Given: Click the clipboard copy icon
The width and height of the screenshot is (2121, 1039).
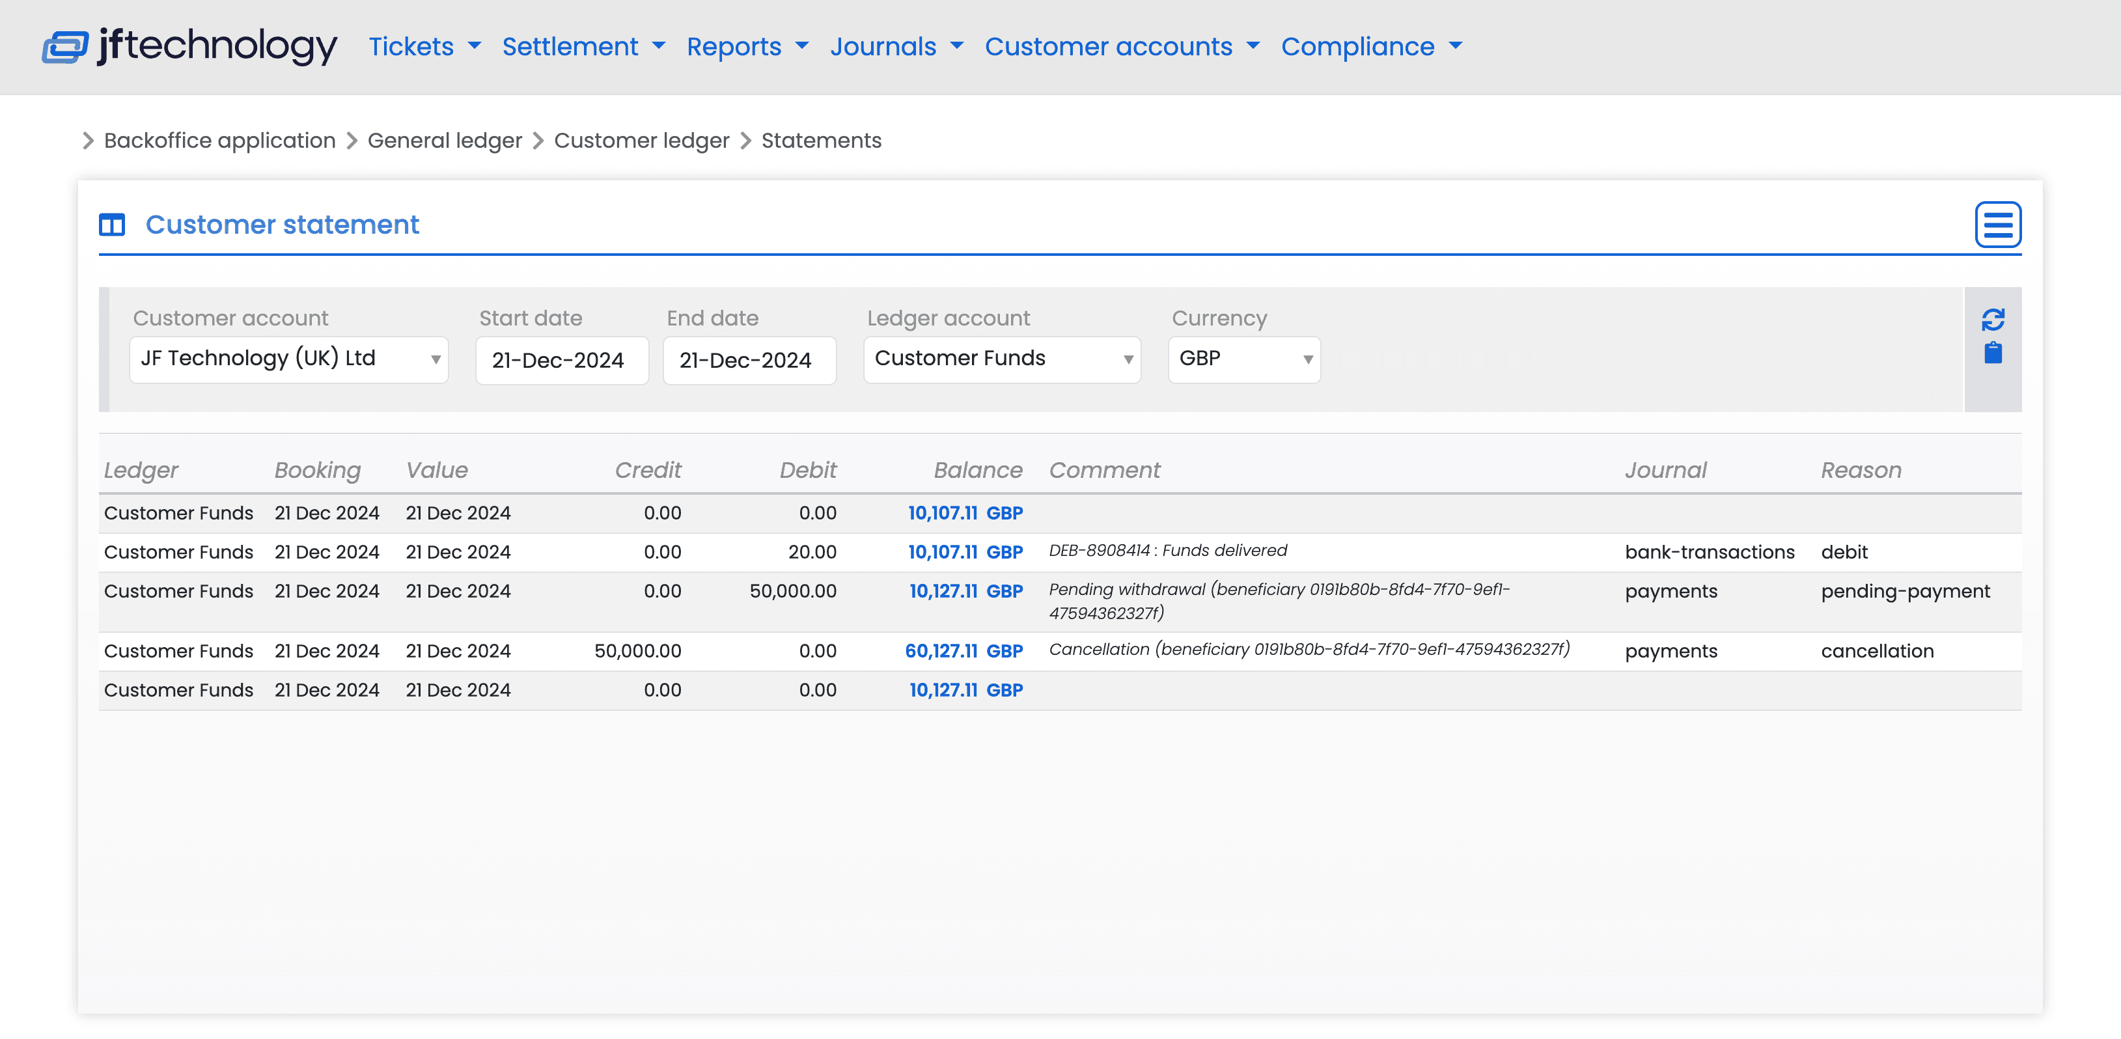Looking at the screenshot, I should [1993, 353].
